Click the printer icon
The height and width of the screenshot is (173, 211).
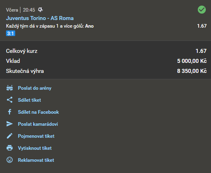[10, 148]
